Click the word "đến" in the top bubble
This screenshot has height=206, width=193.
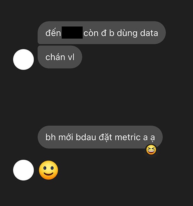[53, 33]
